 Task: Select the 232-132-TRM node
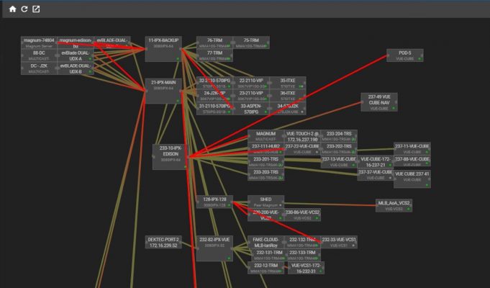point(302,243)
